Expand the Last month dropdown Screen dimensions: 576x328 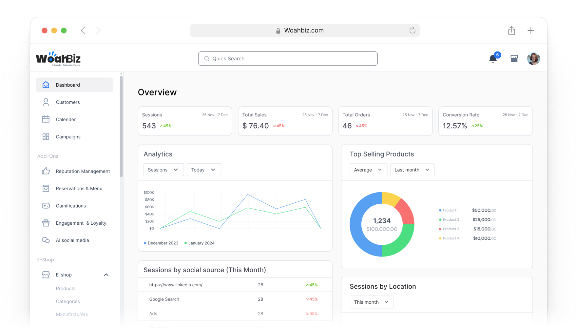[412, 170]
